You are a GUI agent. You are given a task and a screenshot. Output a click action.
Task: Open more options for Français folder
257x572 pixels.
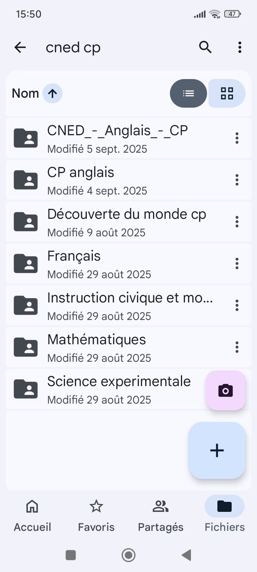237,263
